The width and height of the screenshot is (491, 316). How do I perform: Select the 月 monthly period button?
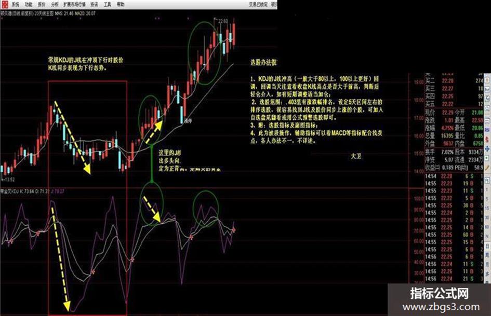click(487, 265)
